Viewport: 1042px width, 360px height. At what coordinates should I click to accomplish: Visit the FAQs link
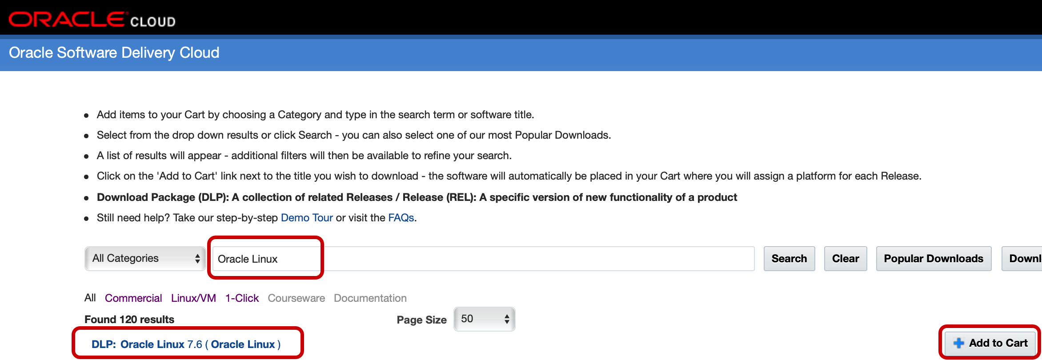[401, 218]
